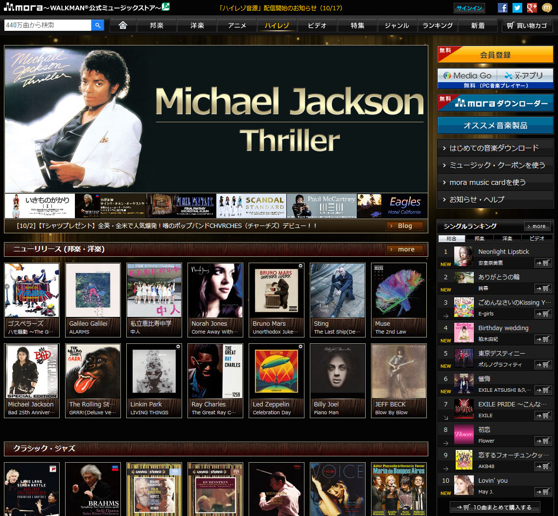The height and width of the screenshot is (516, 558).
Task: Expand はじめての音楽ダウンロード link
Action: (495, 148)
